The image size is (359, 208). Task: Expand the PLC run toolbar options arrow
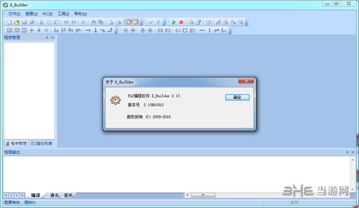point(246,24)
